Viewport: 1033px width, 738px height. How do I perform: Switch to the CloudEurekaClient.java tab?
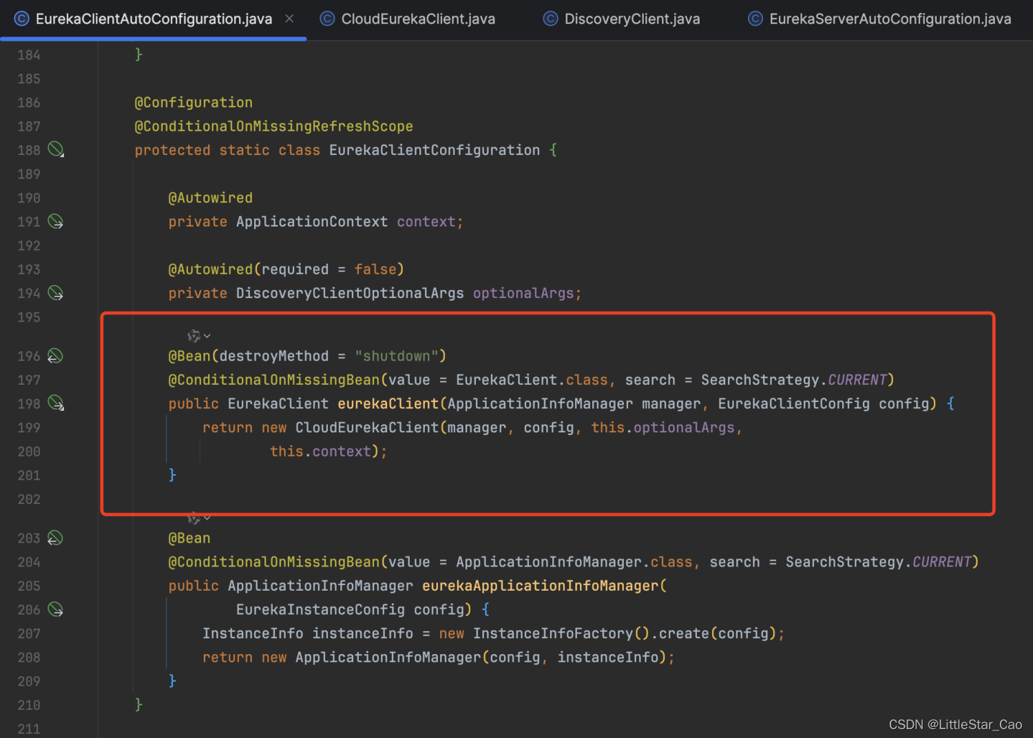[407, 19]
